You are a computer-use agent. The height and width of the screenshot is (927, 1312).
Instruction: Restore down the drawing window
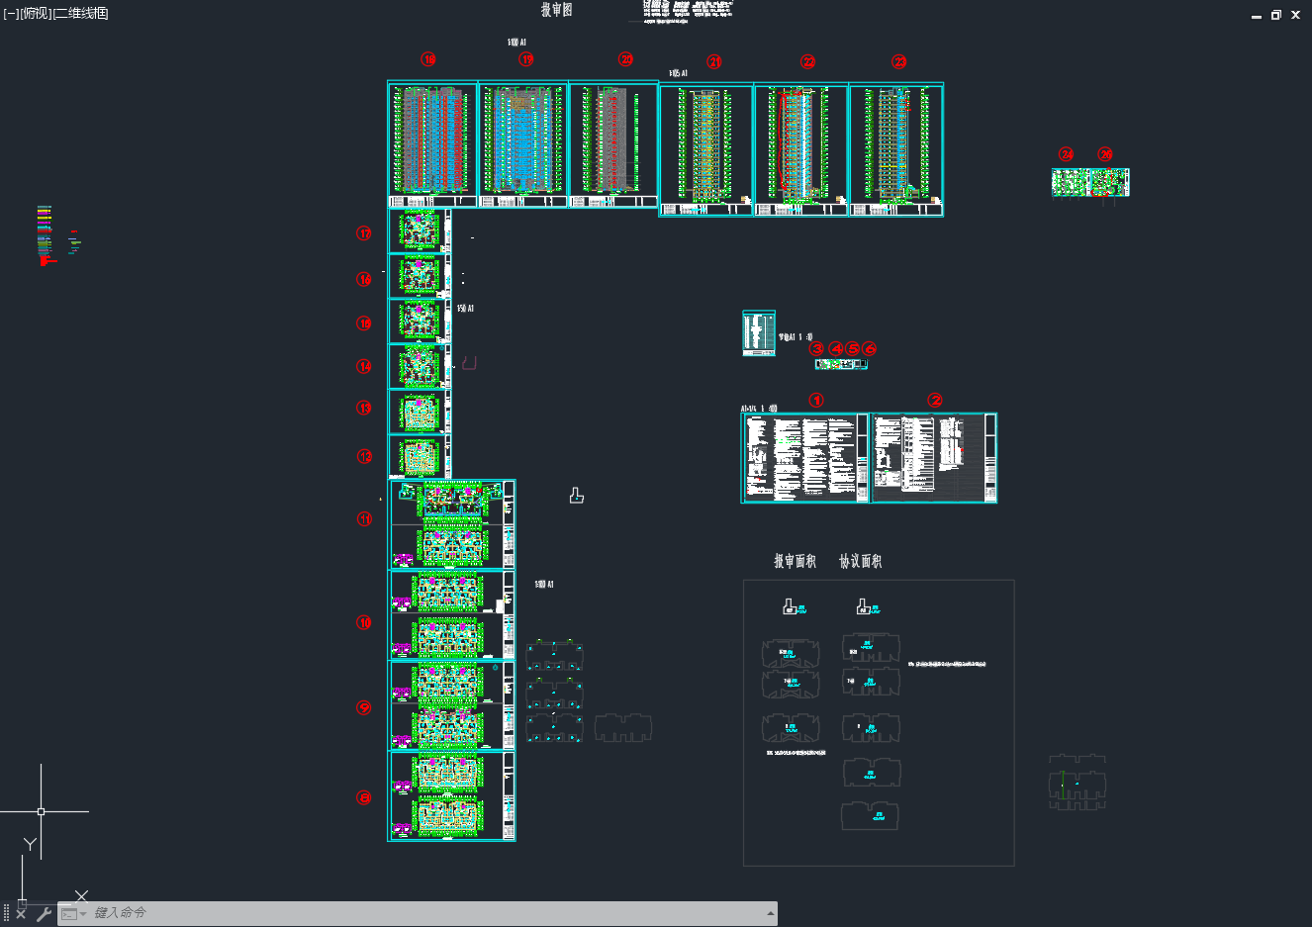pyautogui.click(x=1275, y=15)
